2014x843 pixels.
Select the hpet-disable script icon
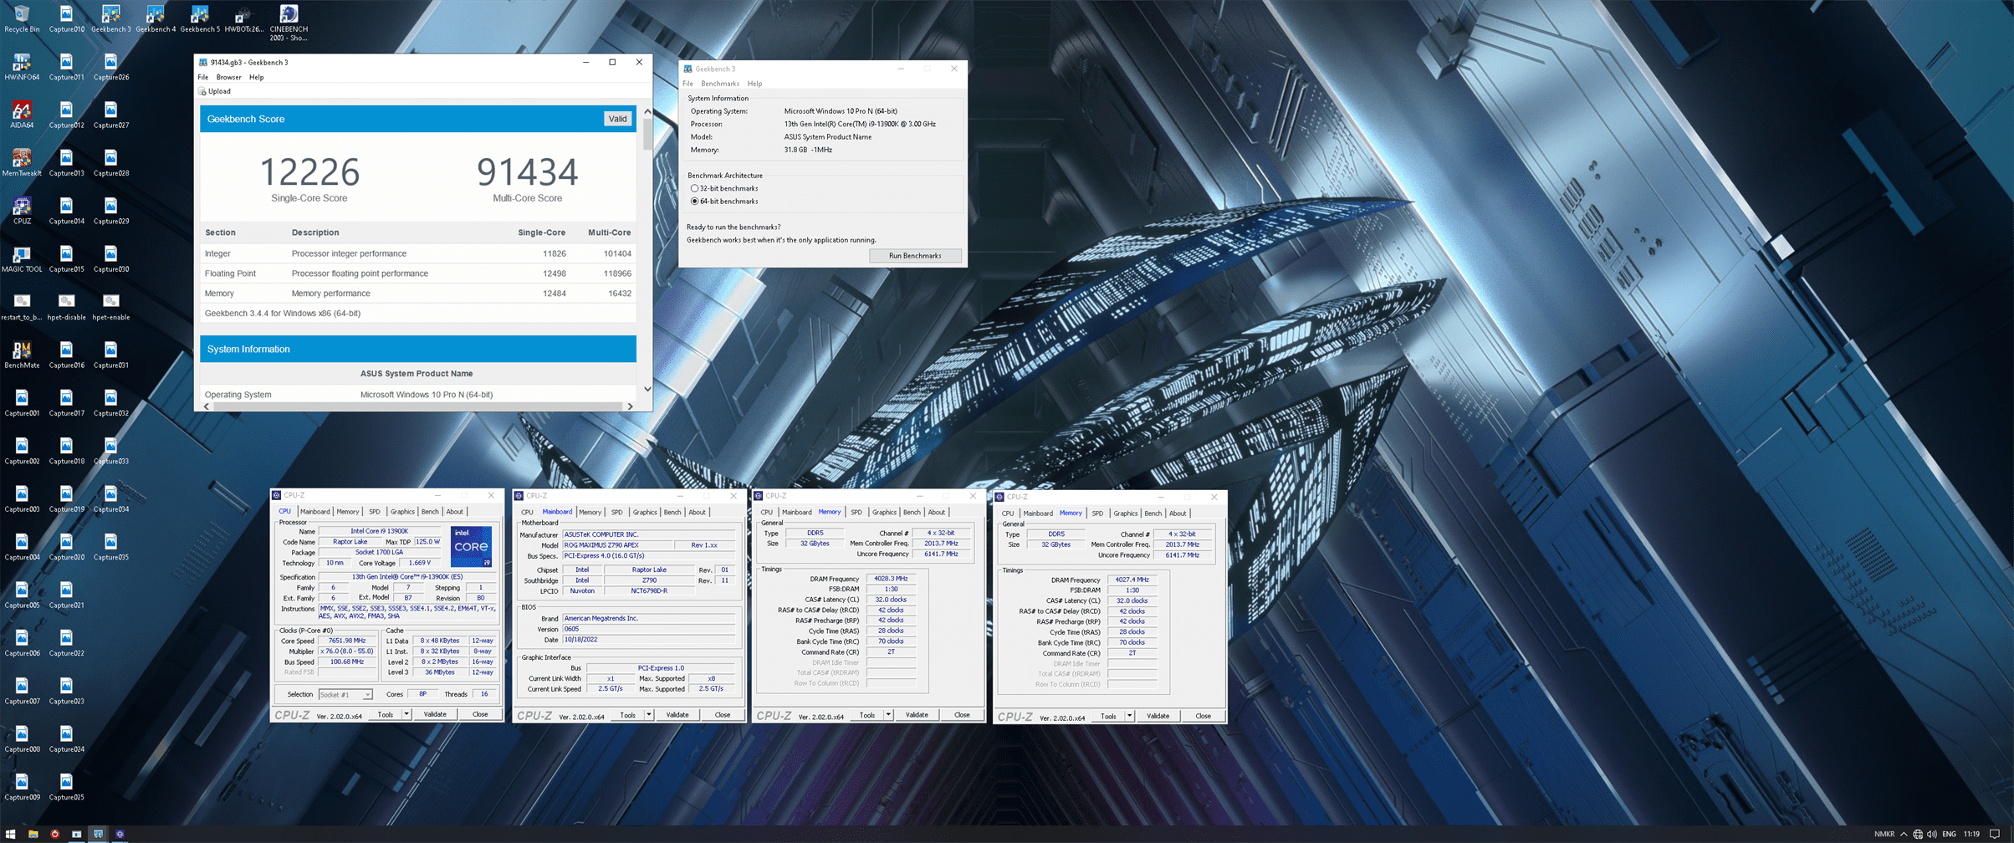(66, 307)
